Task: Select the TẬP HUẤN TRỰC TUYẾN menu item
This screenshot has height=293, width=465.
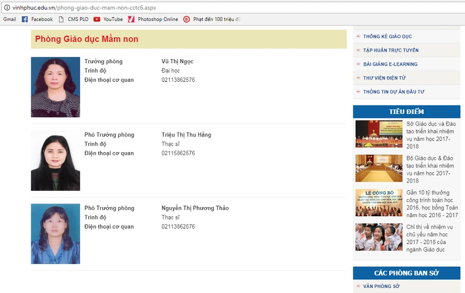Action: pos(391,50)
